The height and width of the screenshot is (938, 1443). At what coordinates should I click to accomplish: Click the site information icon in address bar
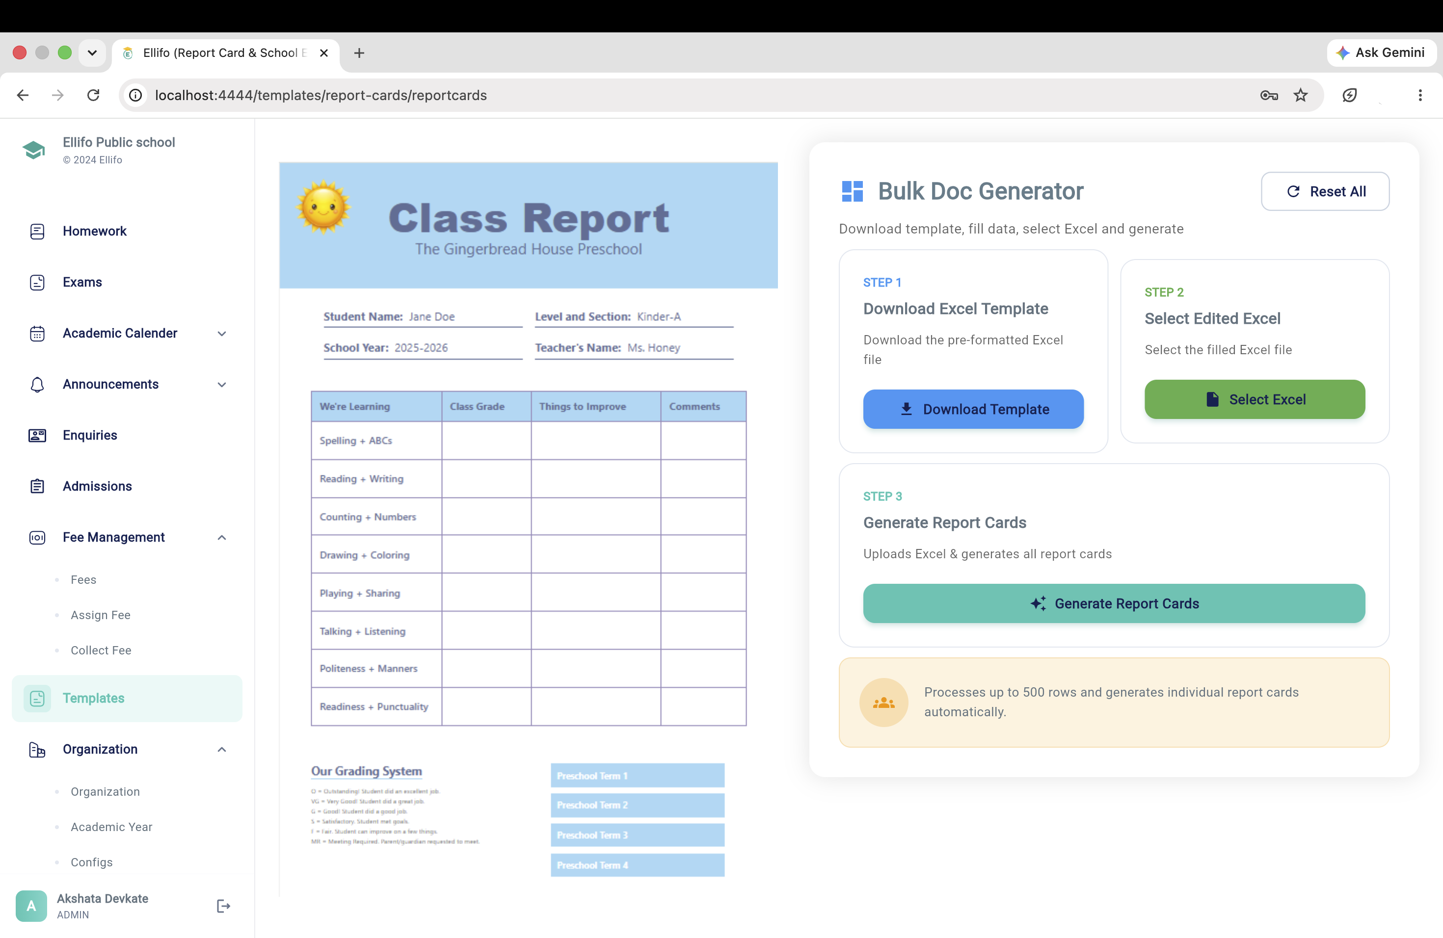click(x=136, y=95)
